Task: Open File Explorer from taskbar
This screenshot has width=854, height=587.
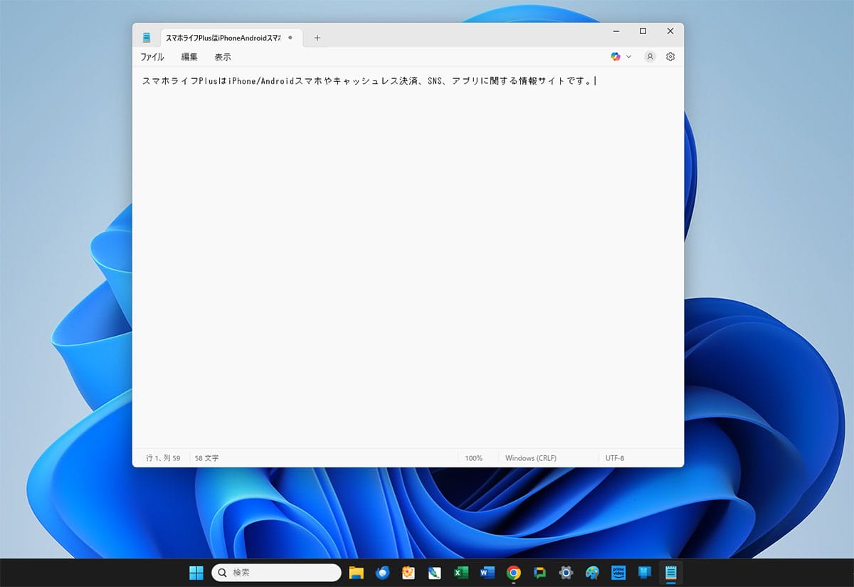Action: coord(357,573)
